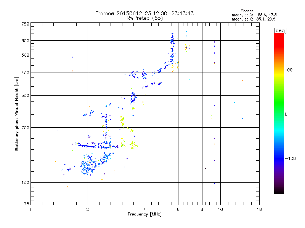Click the x-axis '4' tick label

(x=145, y=209)
